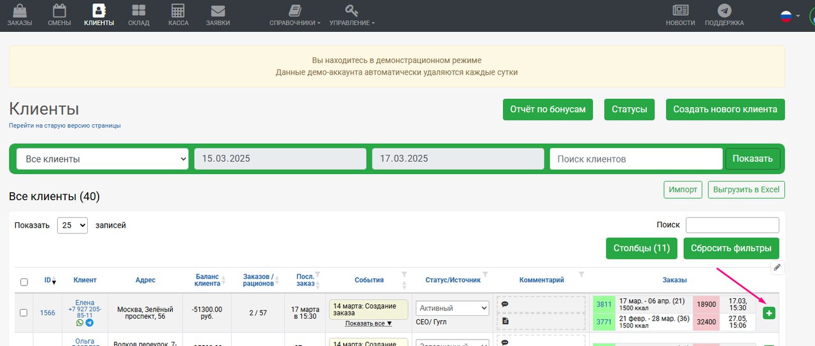Click the pencil edit icon above table
The width and height of the screenshot is (815, 346).
pos(777,268)
